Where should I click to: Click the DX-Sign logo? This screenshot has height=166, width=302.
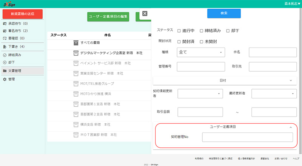pyautogui.click(x=9, y=4)
